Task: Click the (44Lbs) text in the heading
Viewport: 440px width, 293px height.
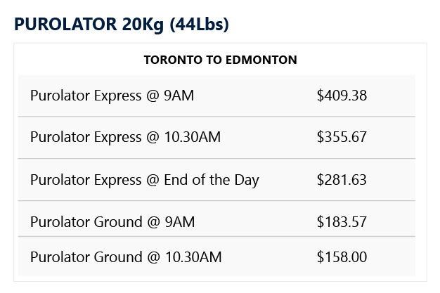Action: [200, 25]
